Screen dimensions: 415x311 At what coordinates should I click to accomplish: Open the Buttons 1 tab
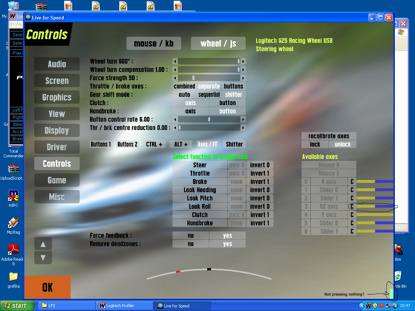coord(101,144)
